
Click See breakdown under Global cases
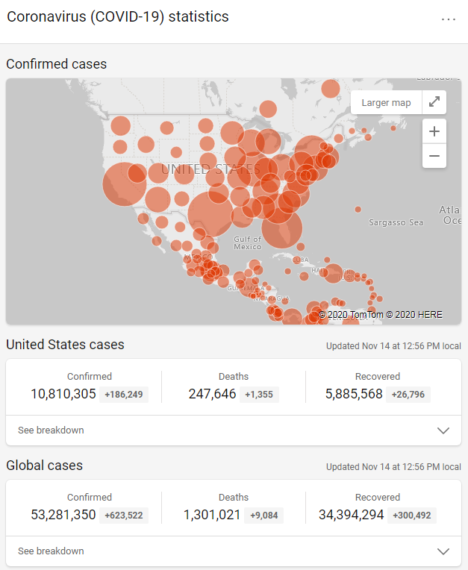[x=51, y=551]
